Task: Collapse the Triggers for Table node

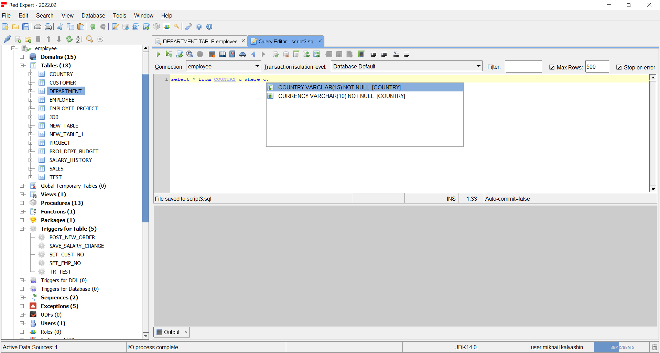Action: click(22, 229)
